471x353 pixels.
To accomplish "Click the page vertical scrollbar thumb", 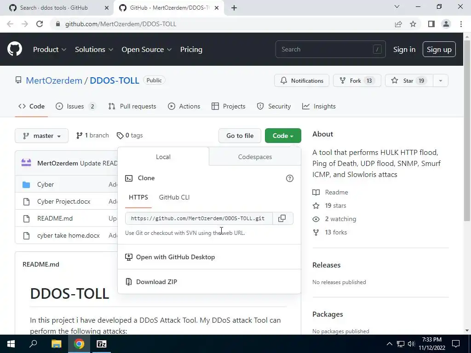I will pyautogui.click(x=467, y=131).
